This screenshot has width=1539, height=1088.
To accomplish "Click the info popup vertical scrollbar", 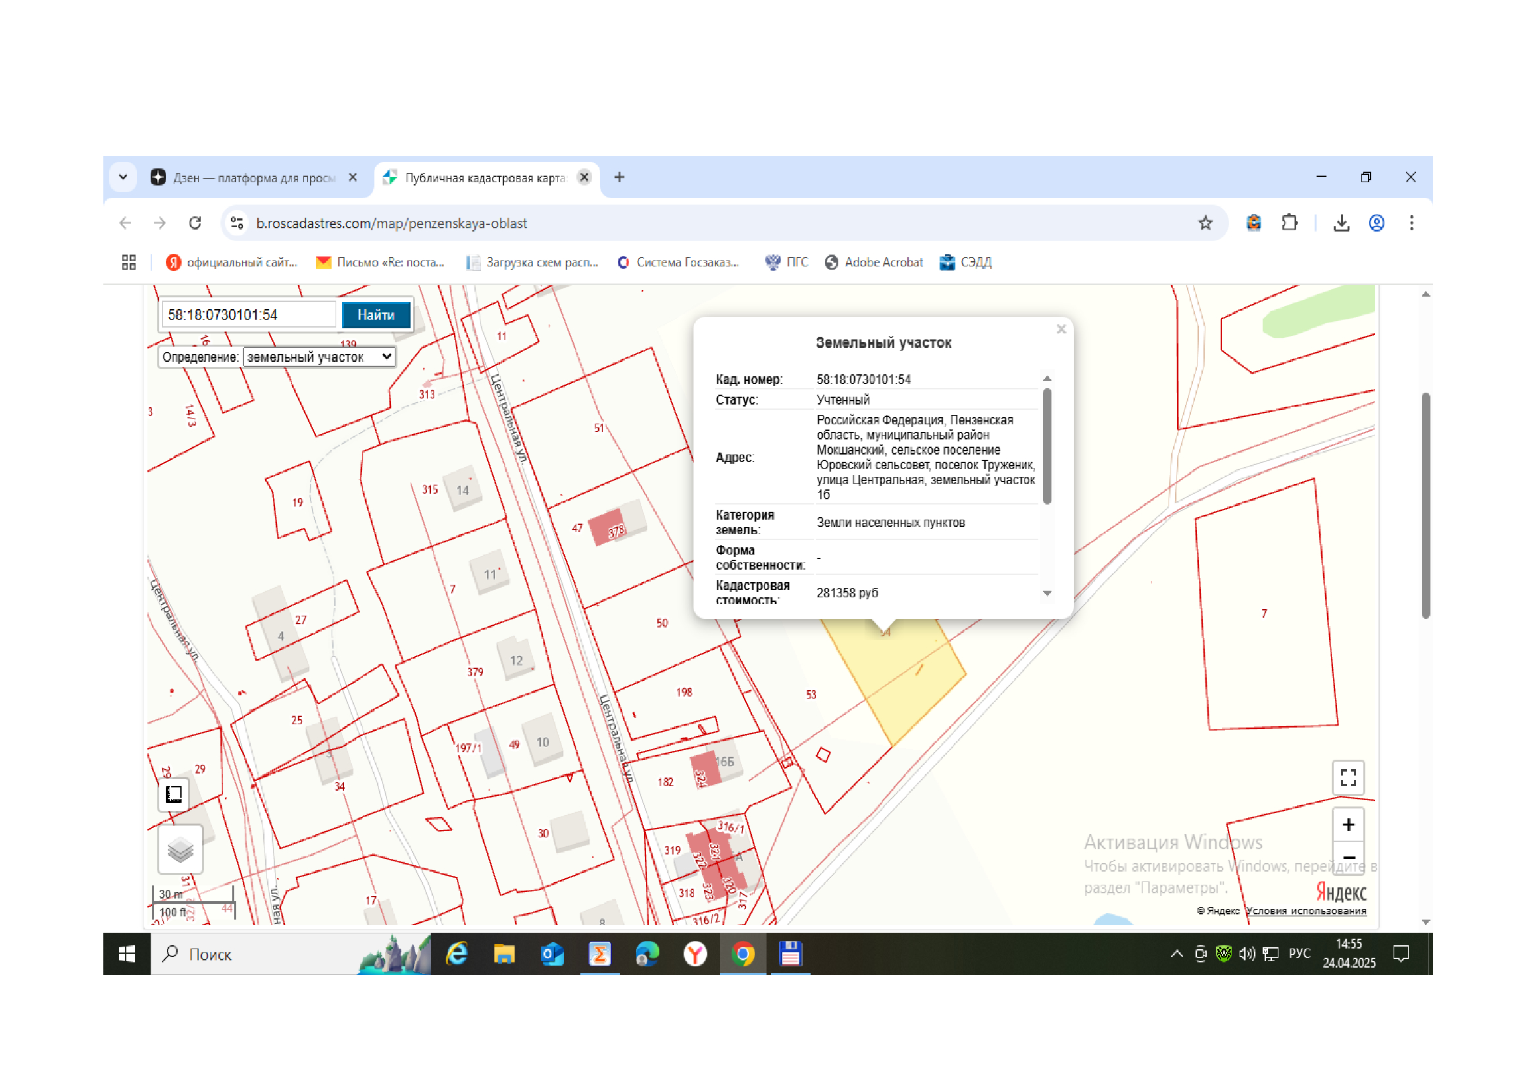I will 1047,446.
